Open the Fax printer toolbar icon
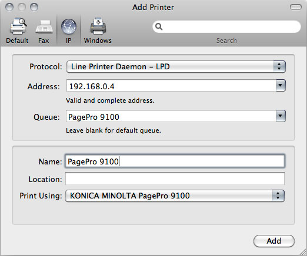Image resolution: width=307 pixels, height=256 pixels. pyautogui.click(x=44, y=26)
